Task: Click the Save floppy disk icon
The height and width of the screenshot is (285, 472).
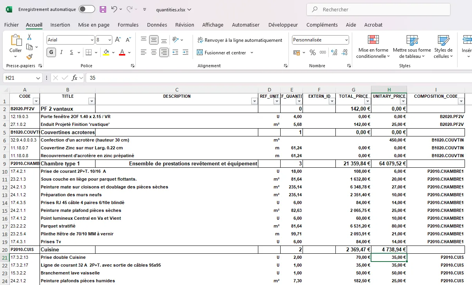Action: pyautogui.click(x=103, y=9)
